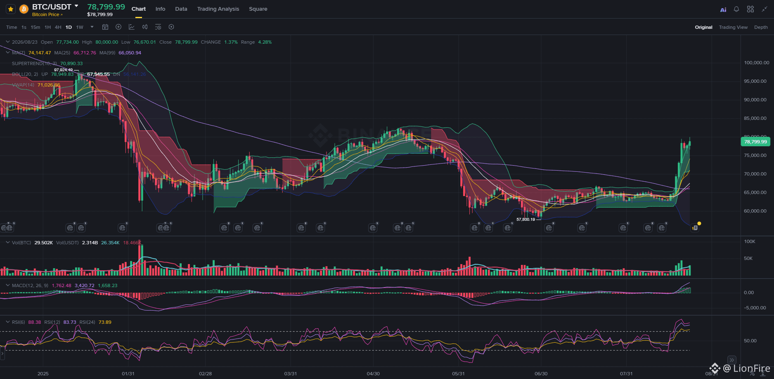Click the CHANGE 1.37% value
Viewport: 774px width, 379px height.
click(x=231, y=42)
